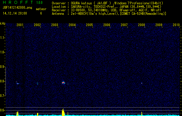
Task: Click the yellow signal-level peak before 2002
Action: [38, 114]
